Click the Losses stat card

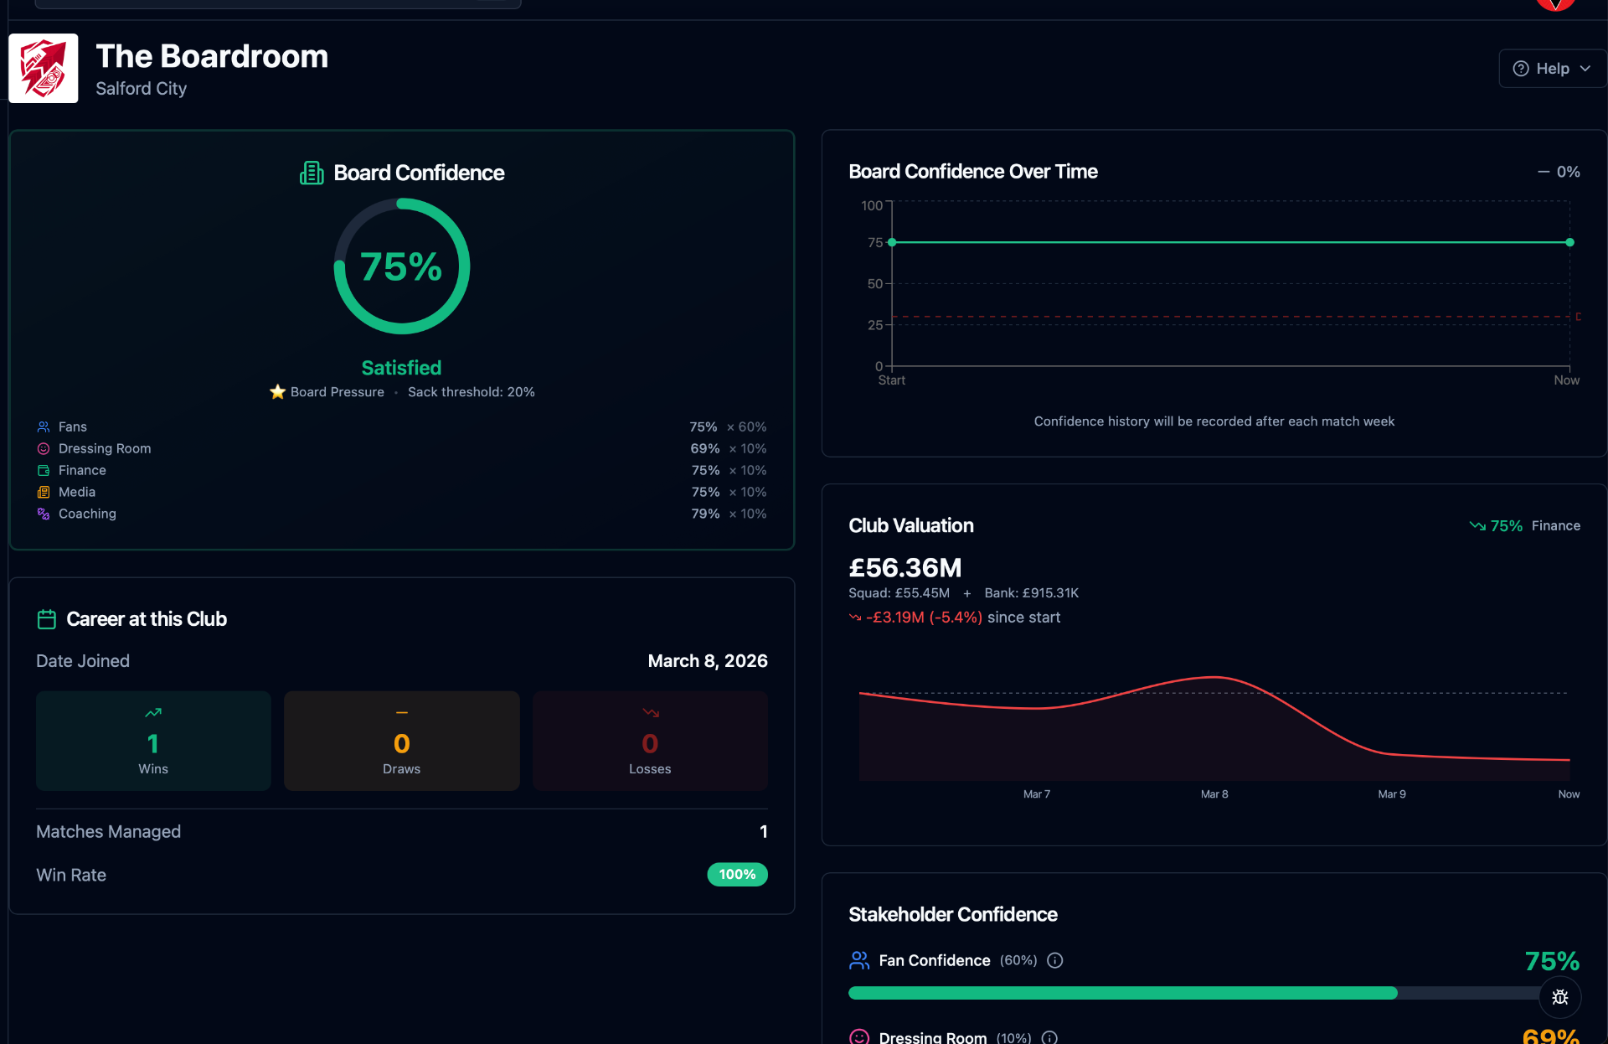pyautogui.click(x=650, y=741)
